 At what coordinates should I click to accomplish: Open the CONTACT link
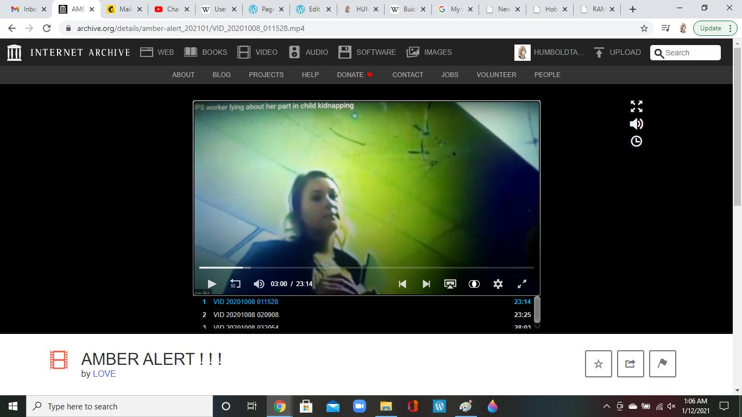[407, 75]
